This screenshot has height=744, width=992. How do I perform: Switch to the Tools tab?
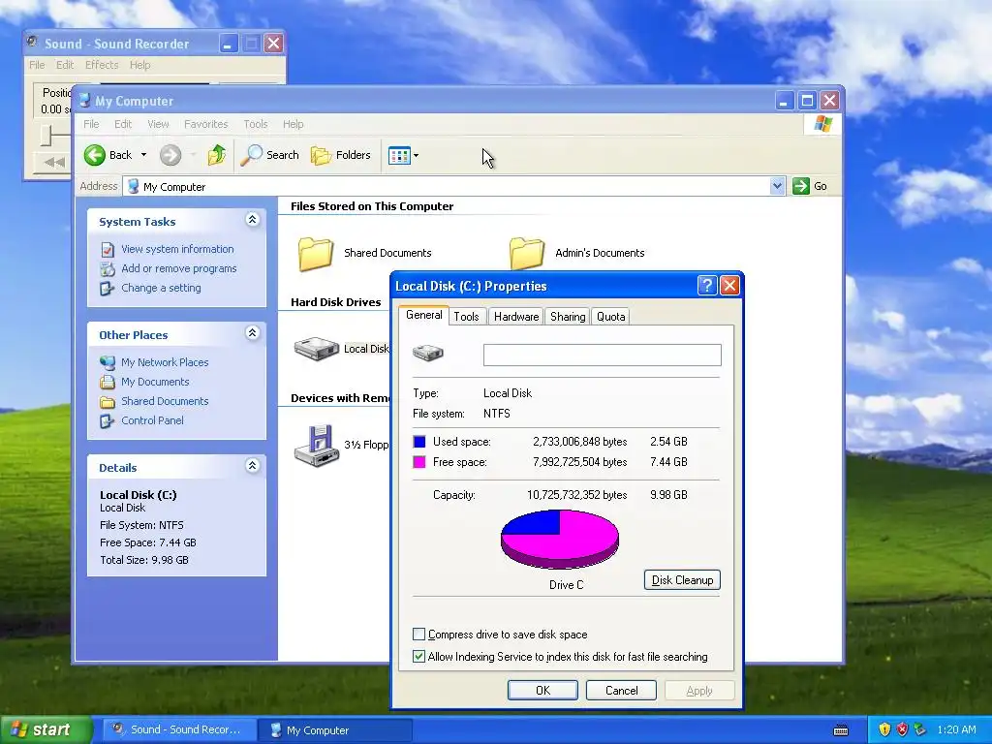[466, 317]
